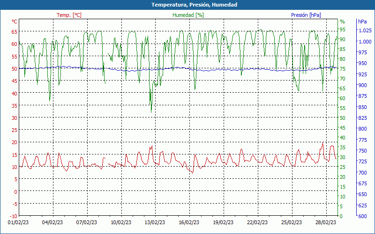Select the blue 'Presión [hPa]' legend label
The image size is (375, 234).
click(306, 15)
